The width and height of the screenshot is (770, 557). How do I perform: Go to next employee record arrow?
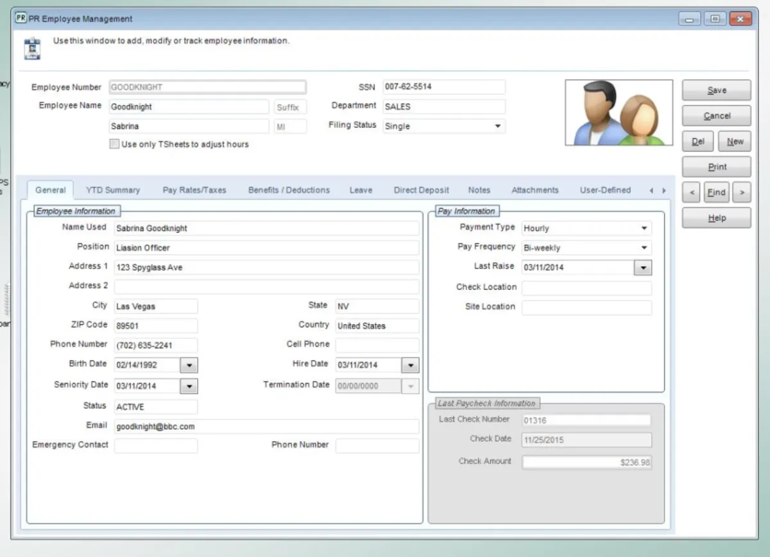[741, 192]
